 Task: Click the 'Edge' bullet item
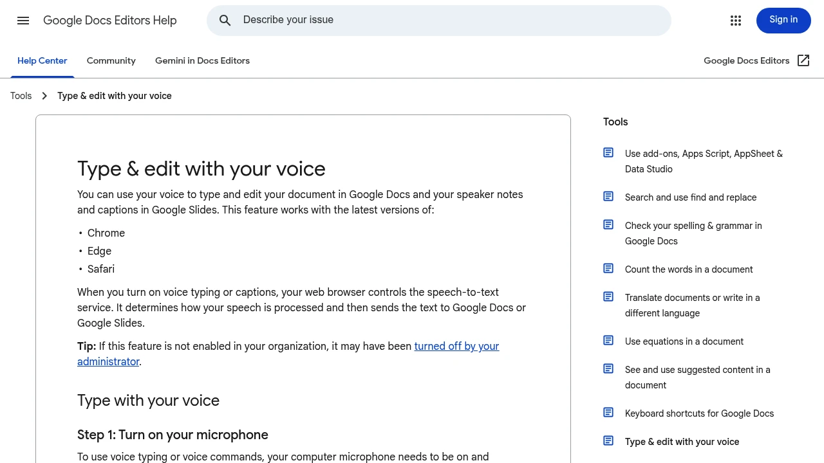99,251
